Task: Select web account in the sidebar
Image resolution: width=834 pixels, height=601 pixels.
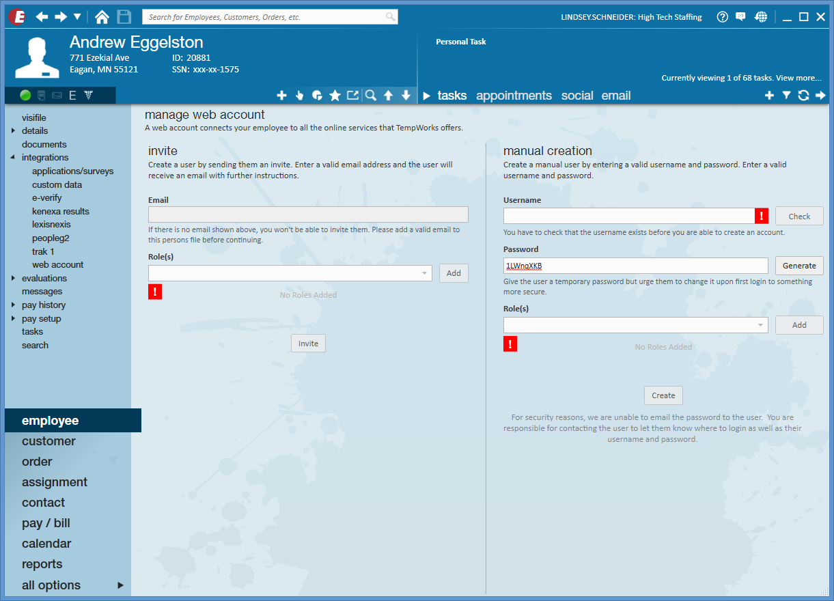Action: (58, 264)
